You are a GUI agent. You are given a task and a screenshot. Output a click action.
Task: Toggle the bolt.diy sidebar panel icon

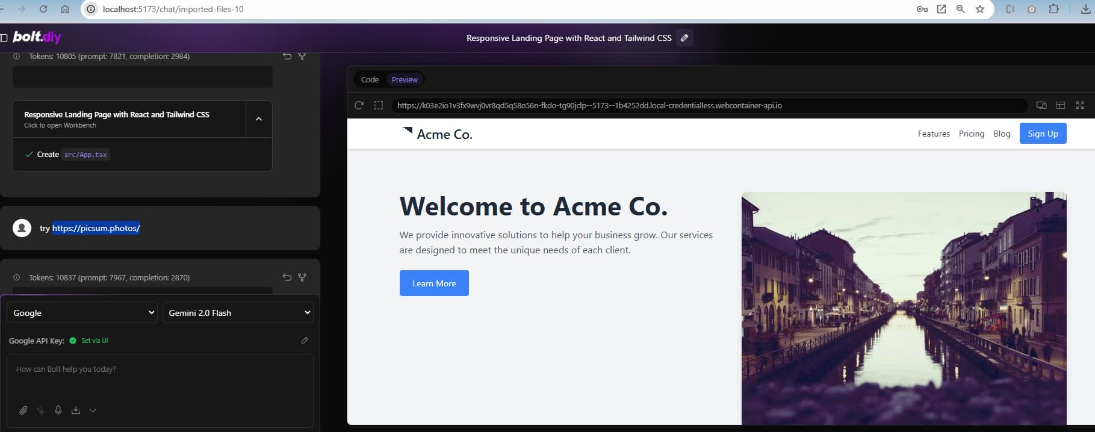tap(4, 37)
